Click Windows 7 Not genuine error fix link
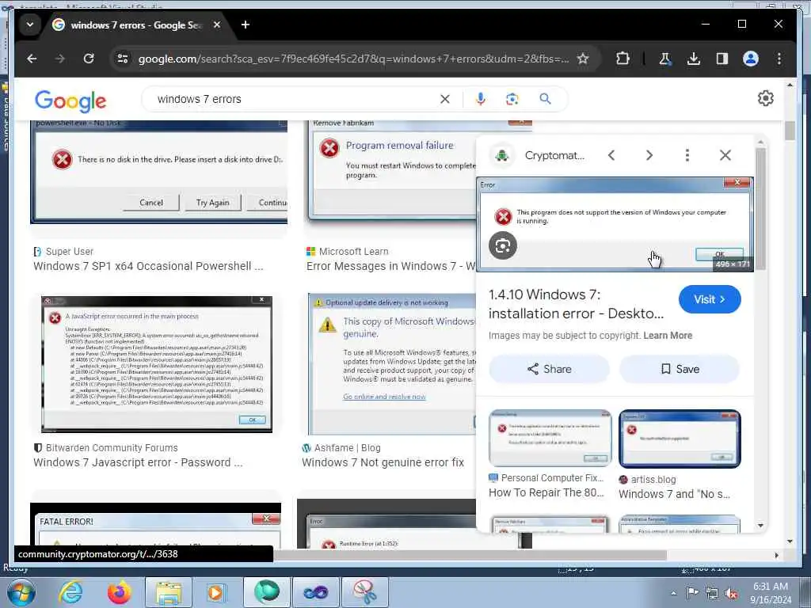 (x=383, y=462)
